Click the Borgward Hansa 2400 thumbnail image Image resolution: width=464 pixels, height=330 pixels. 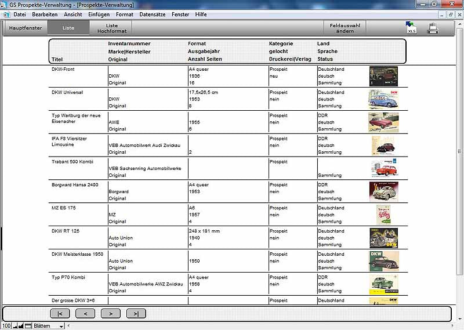tap(383, 191)
